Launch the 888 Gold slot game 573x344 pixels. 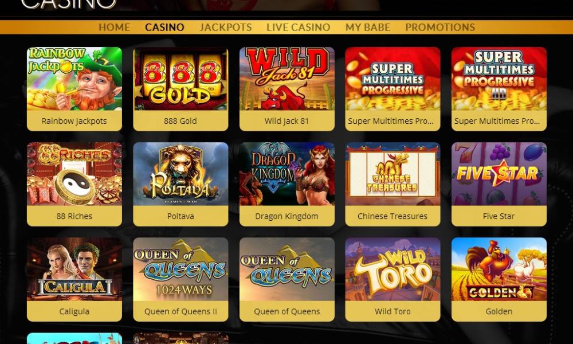(x=180, y=79)
